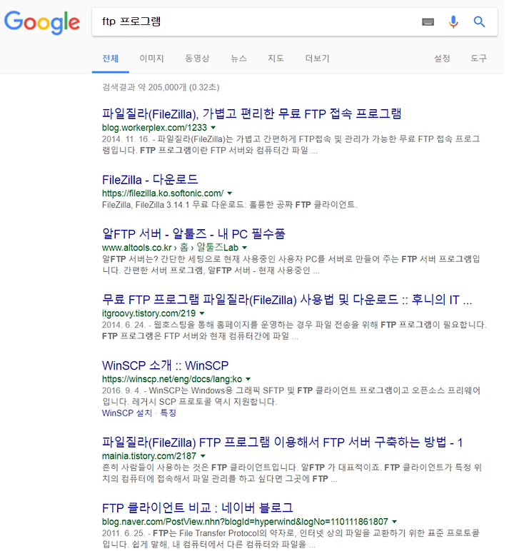
Task: Open 설정 search settings
Action: point(442,59)
